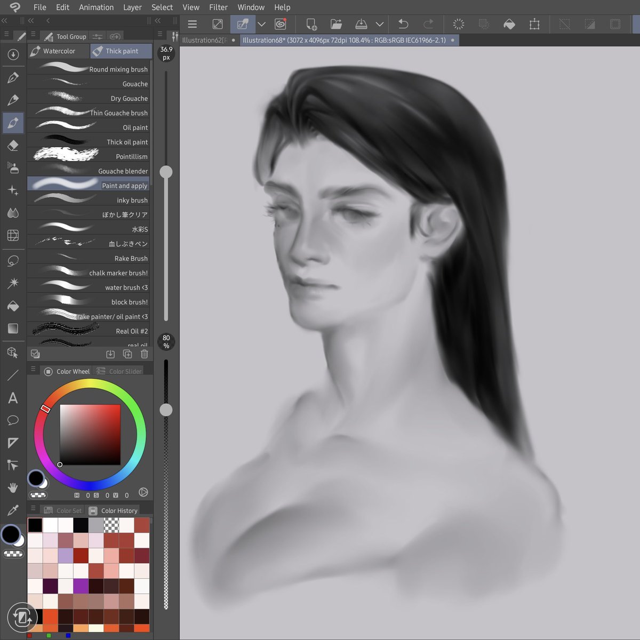640x640 pixels.
Task: Open the dropdown arrow next to Save icon
Action: [x=379, y=24]
